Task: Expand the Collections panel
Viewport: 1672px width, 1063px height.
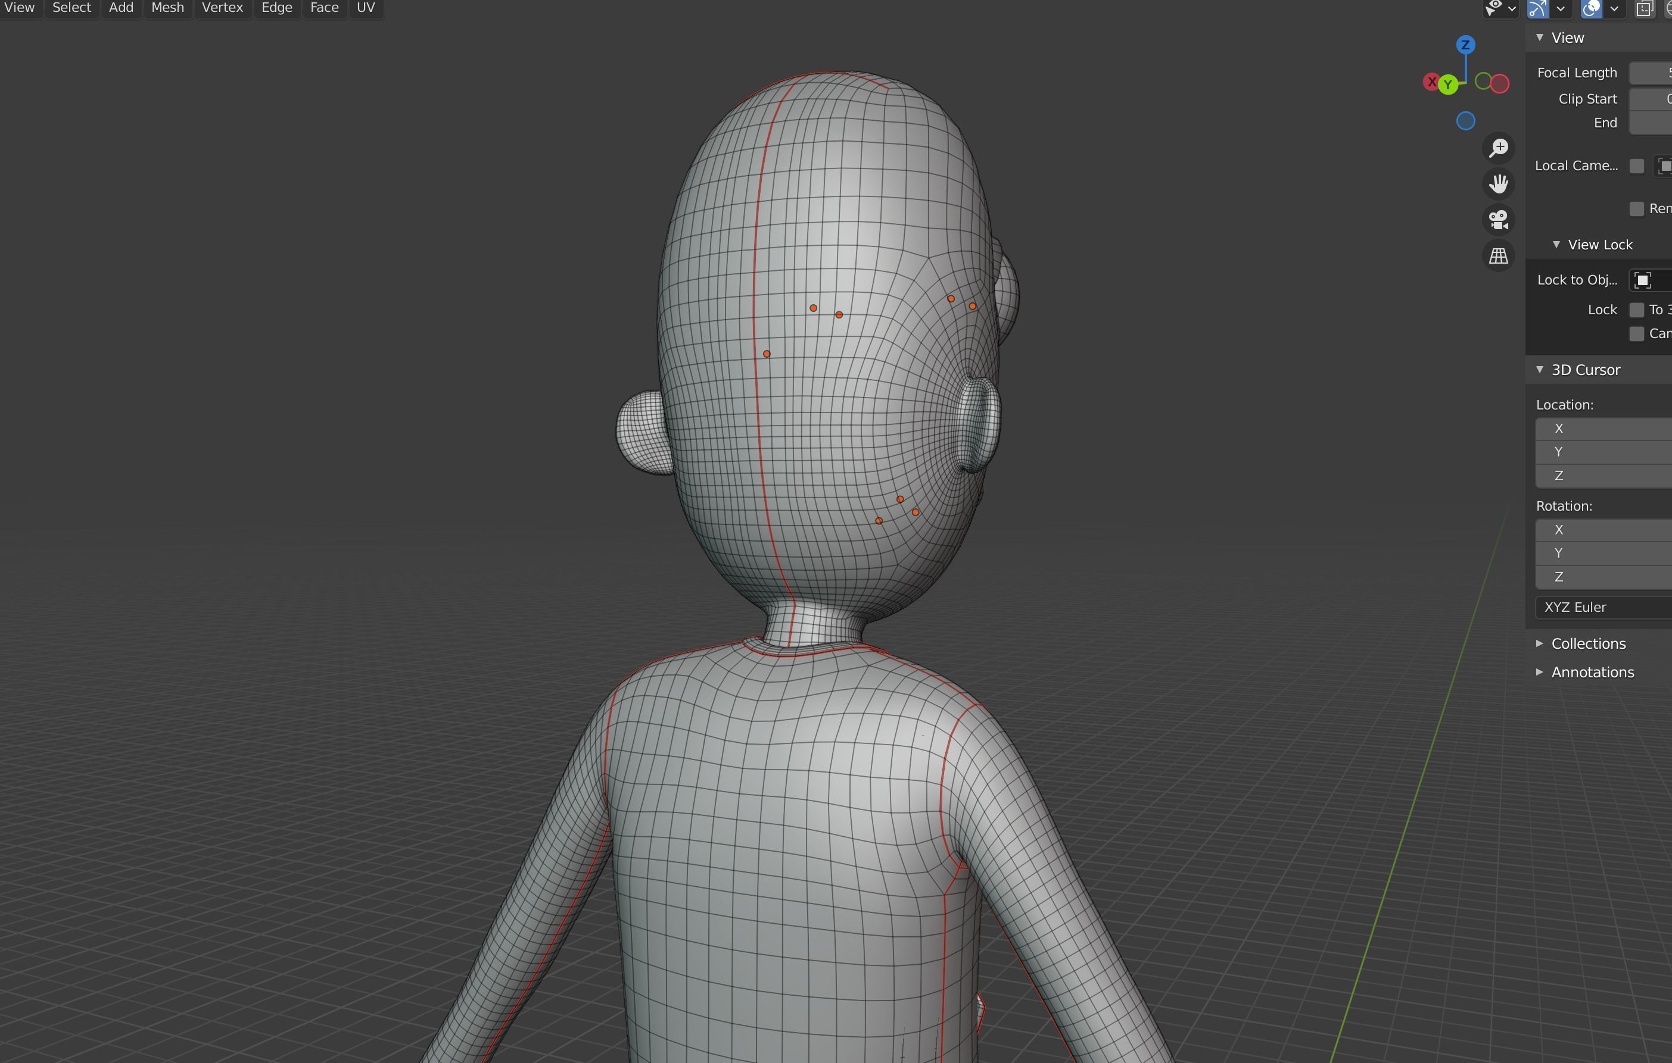Action: pyautogui.click(x=1539, y=644)
